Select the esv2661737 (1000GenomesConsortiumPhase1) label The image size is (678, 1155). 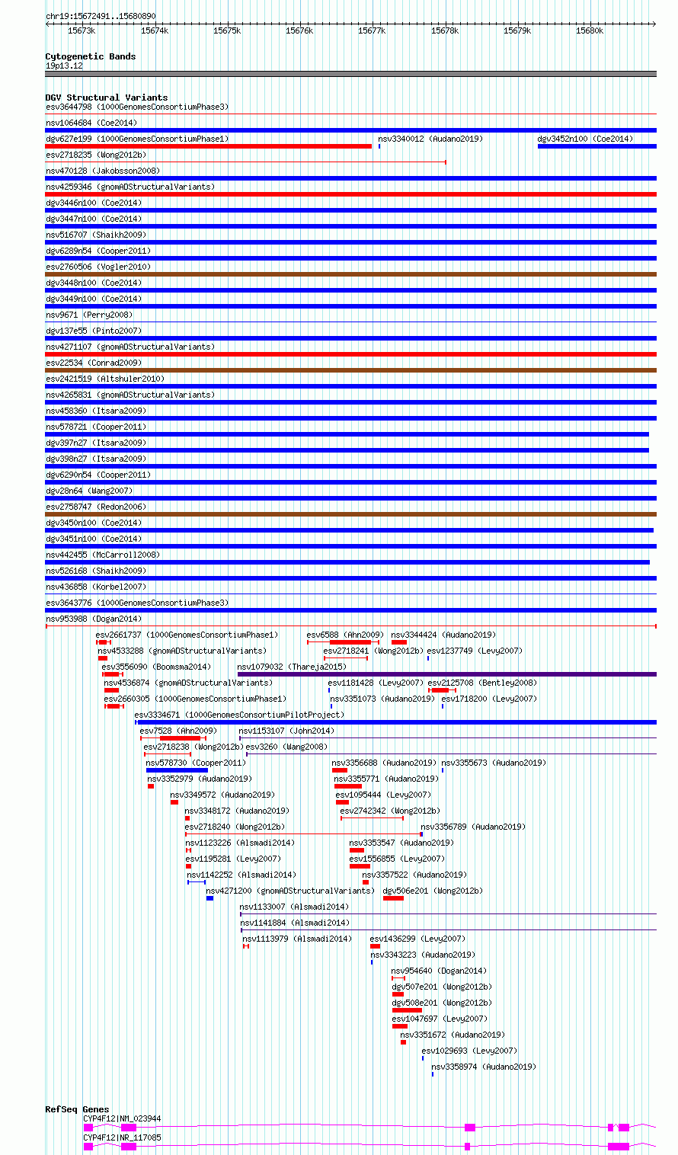tap(187, 635)
